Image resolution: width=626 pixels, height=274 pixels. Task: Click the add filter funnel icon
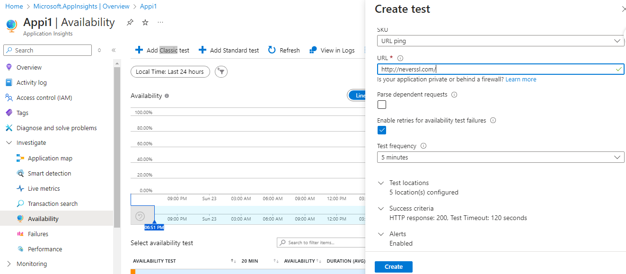click(221, 71)
